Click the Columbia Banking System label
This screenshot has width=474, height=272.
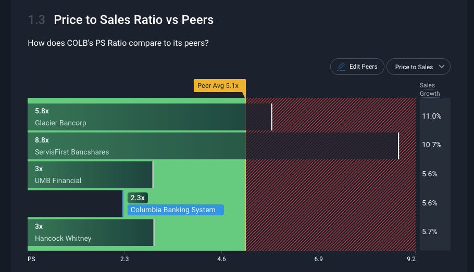click(176, 210)
